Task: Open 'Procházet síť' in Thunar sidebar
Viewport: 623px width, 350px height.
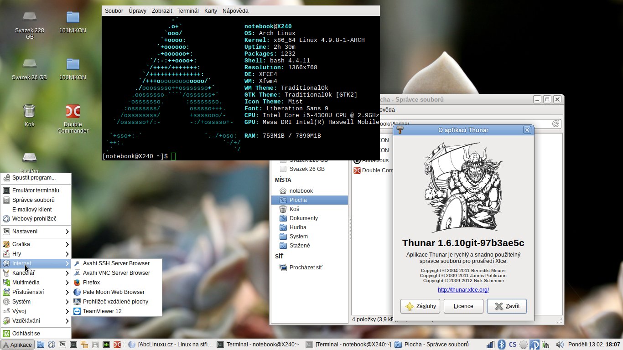Action: point(309,268)
